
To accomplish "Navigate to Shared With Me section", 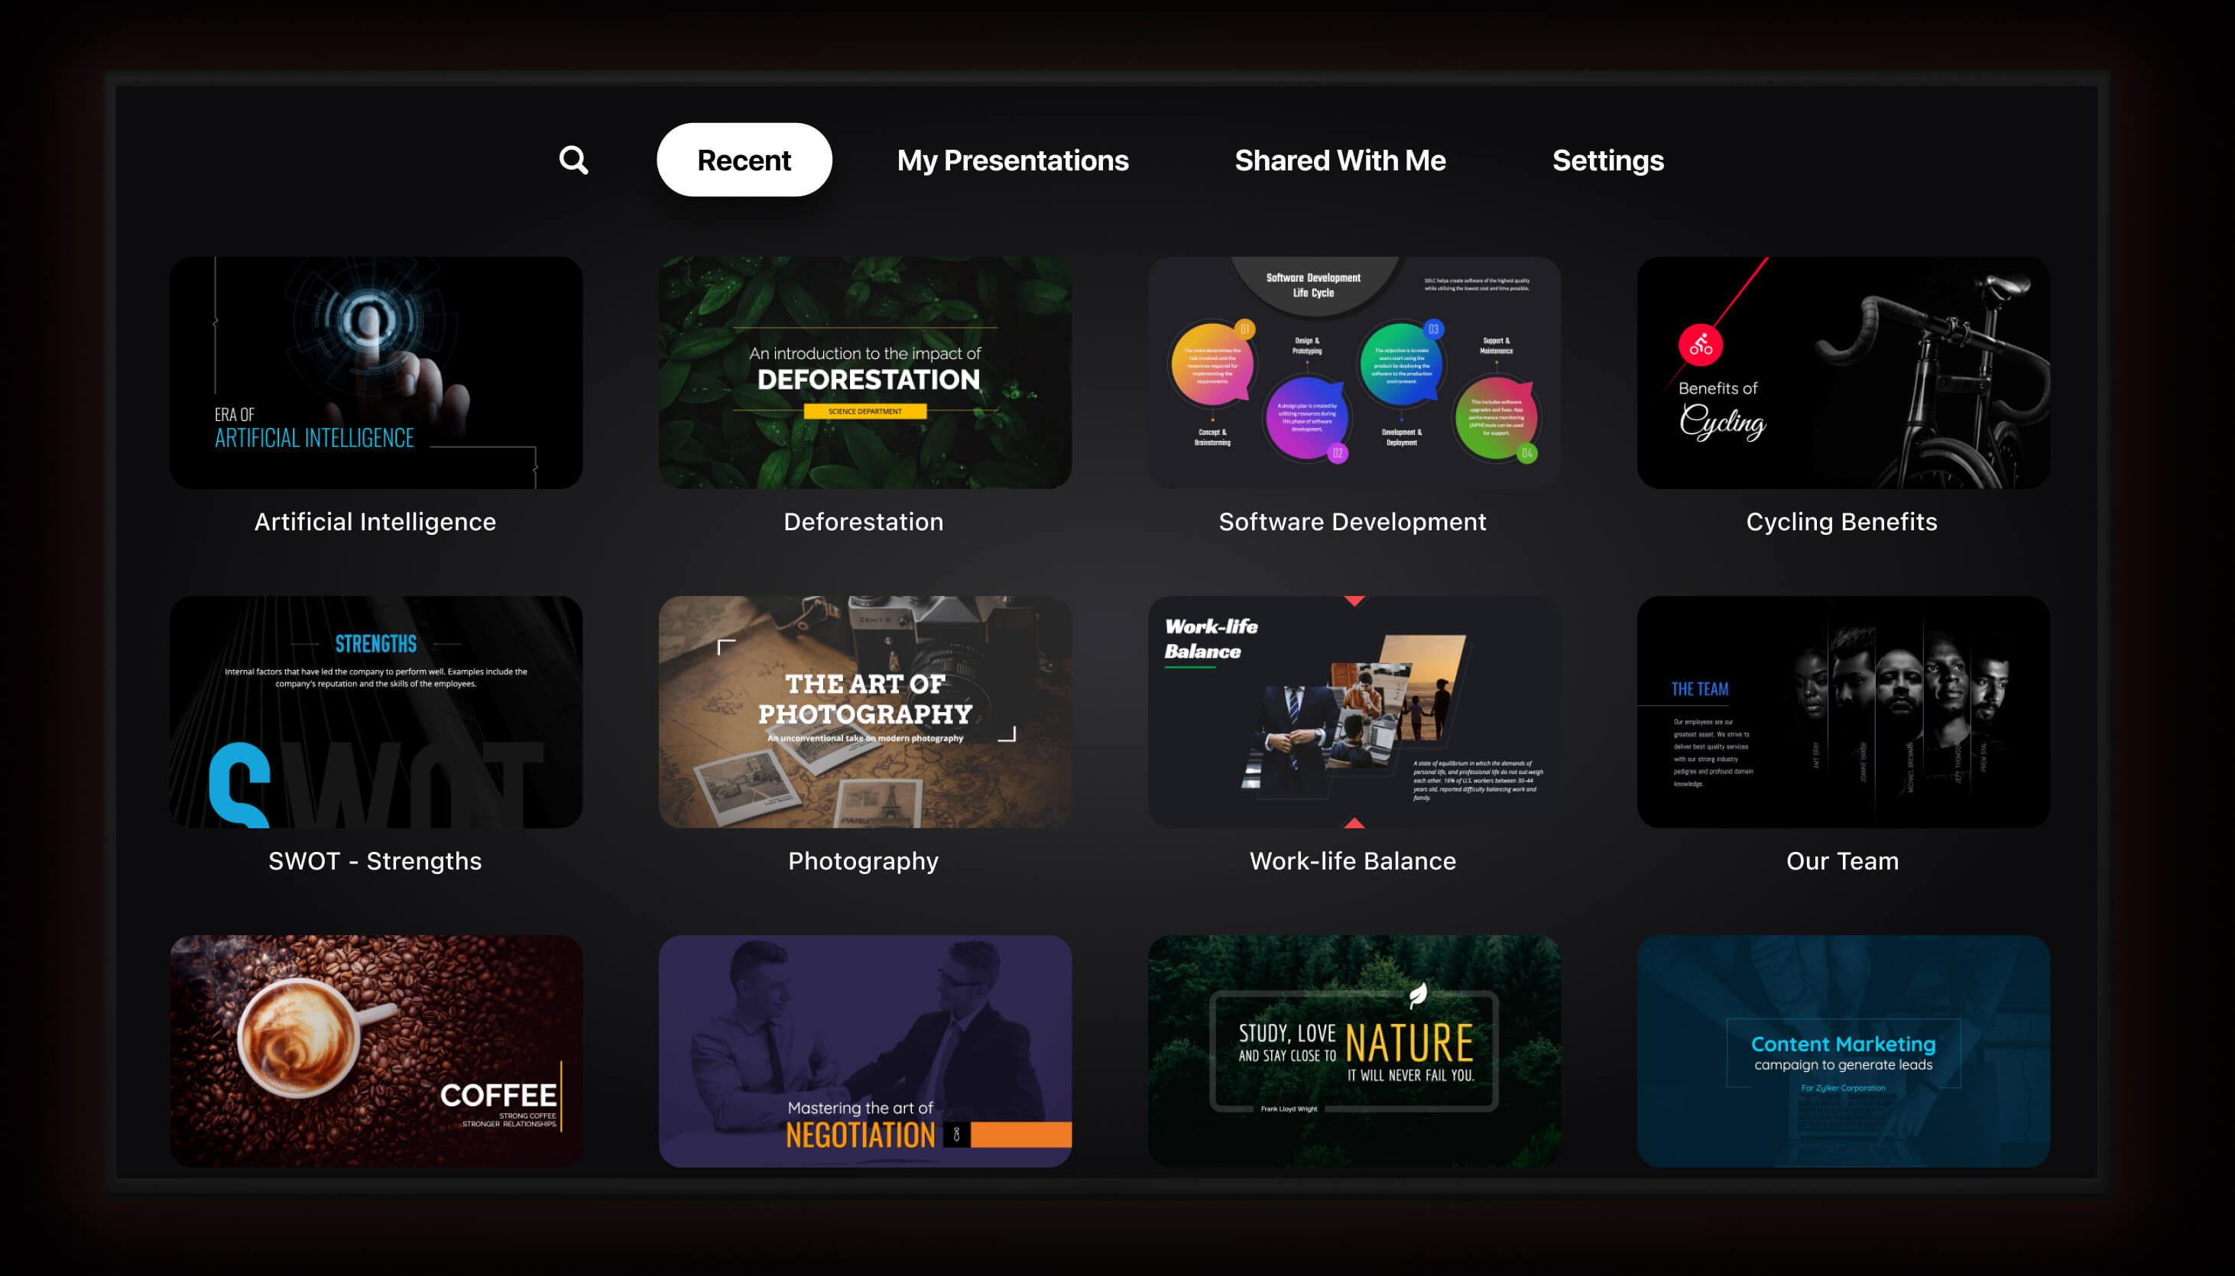I will coord(1338,160).
